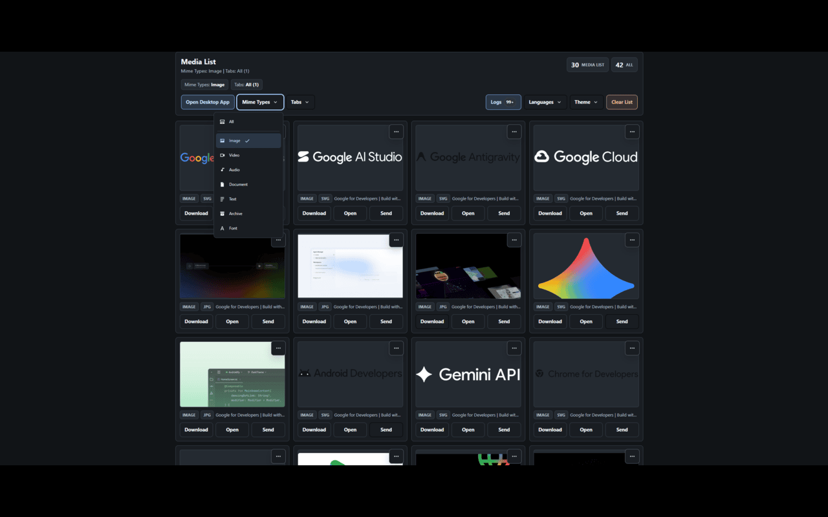
Task: Click JPG tag on green code editor card
Action: click(x=207, y=416)
